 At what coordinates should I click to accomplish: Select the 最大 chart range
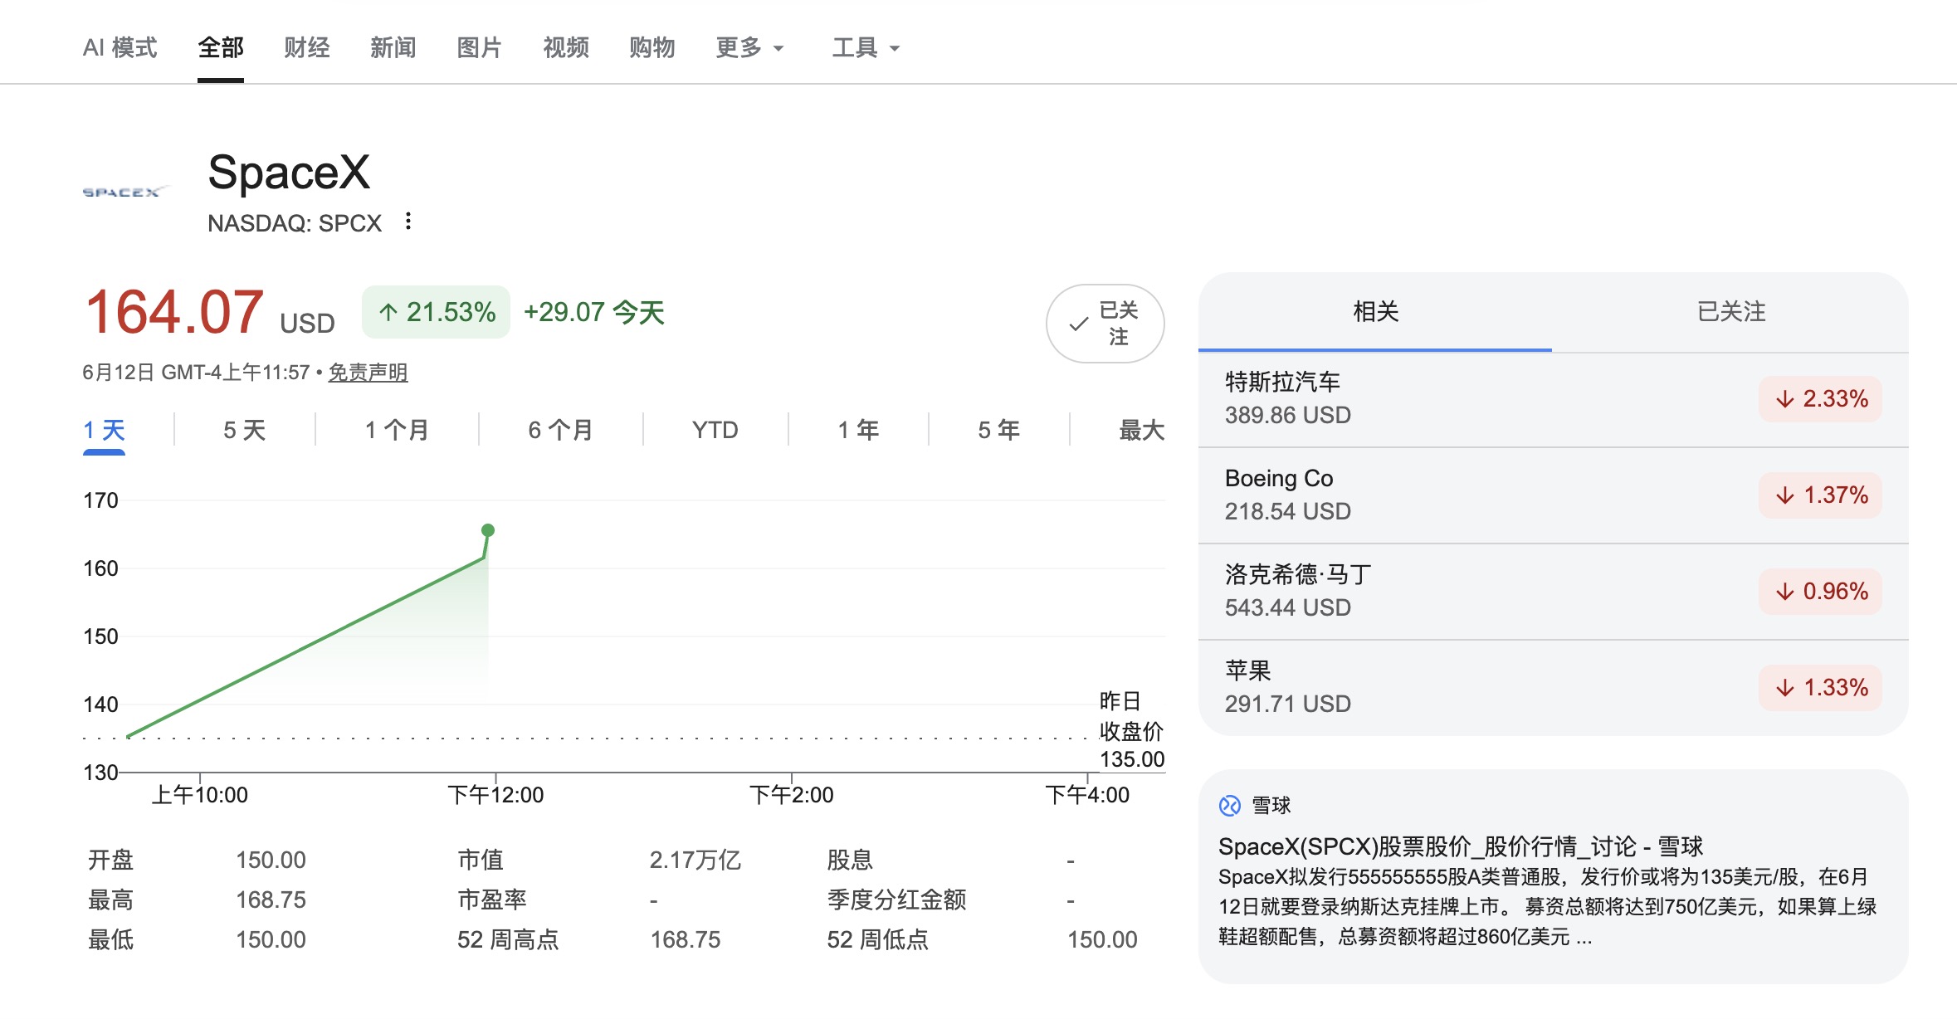tap(1142, 431)
